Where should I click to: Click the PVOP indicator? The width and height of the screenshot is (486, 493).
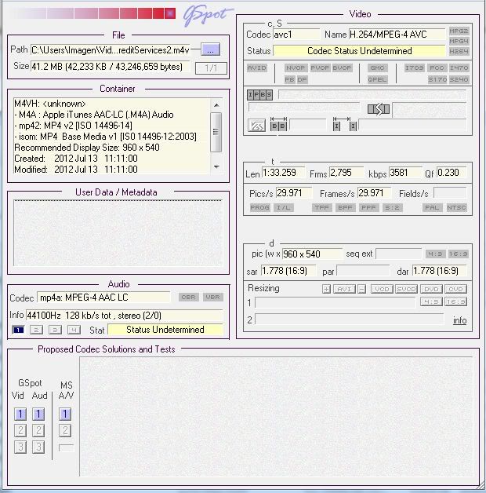point(320,68)
